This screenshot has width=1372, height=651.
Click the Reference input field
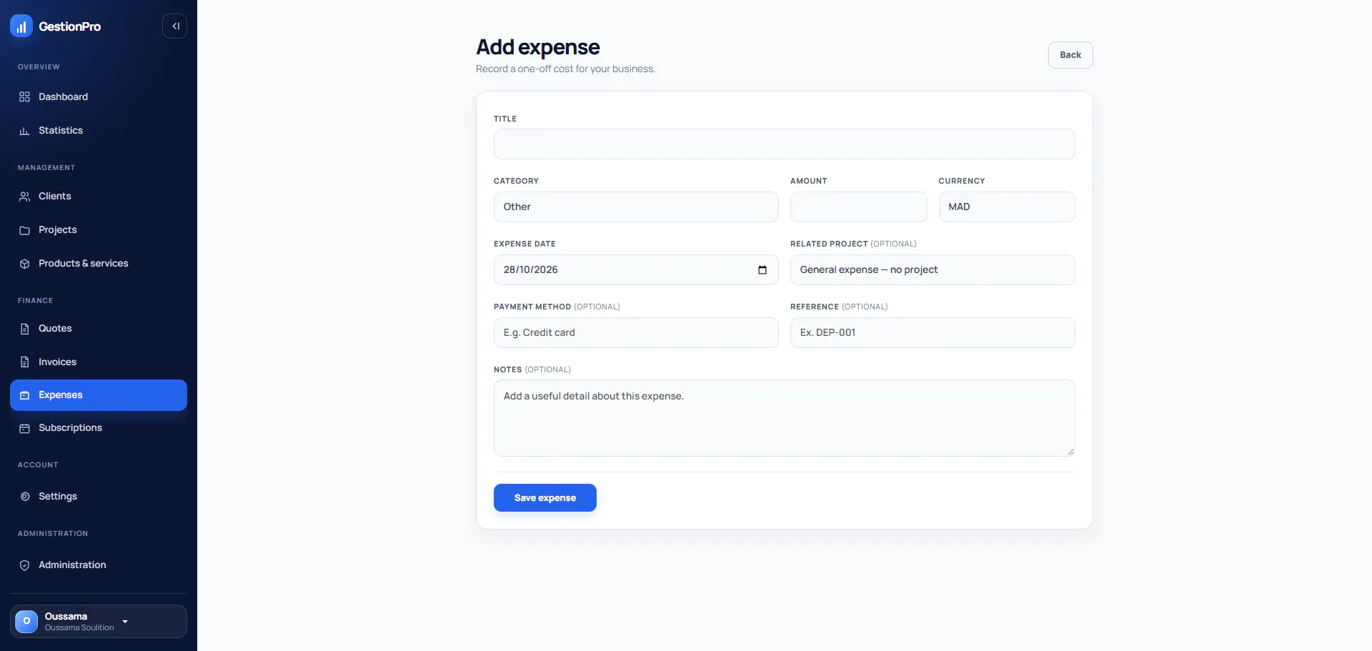(x=933, y=333)
